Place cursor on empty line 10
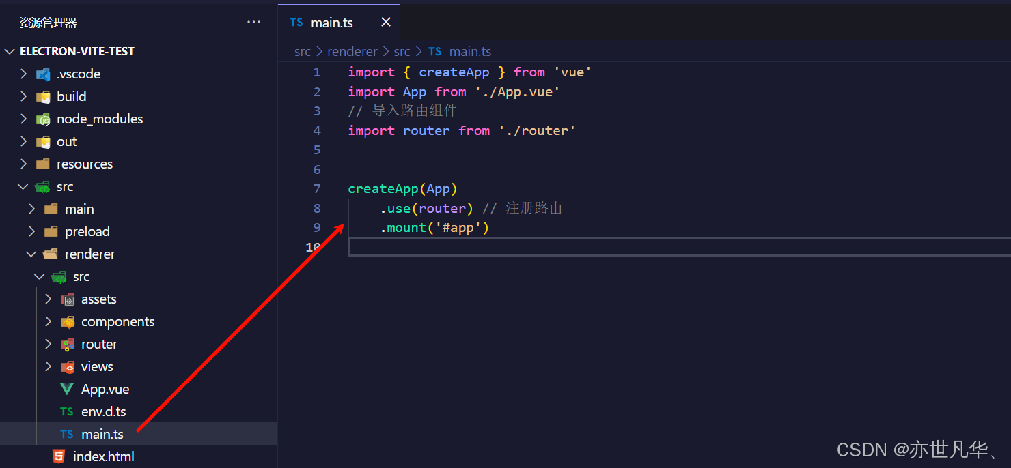 pyautogui.click(x=679, y=247)
